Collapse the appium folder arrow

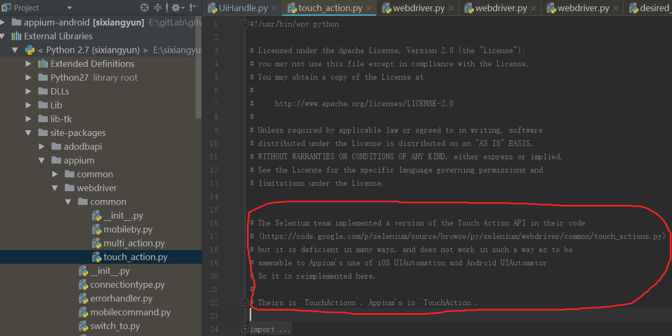coord(42,160)
